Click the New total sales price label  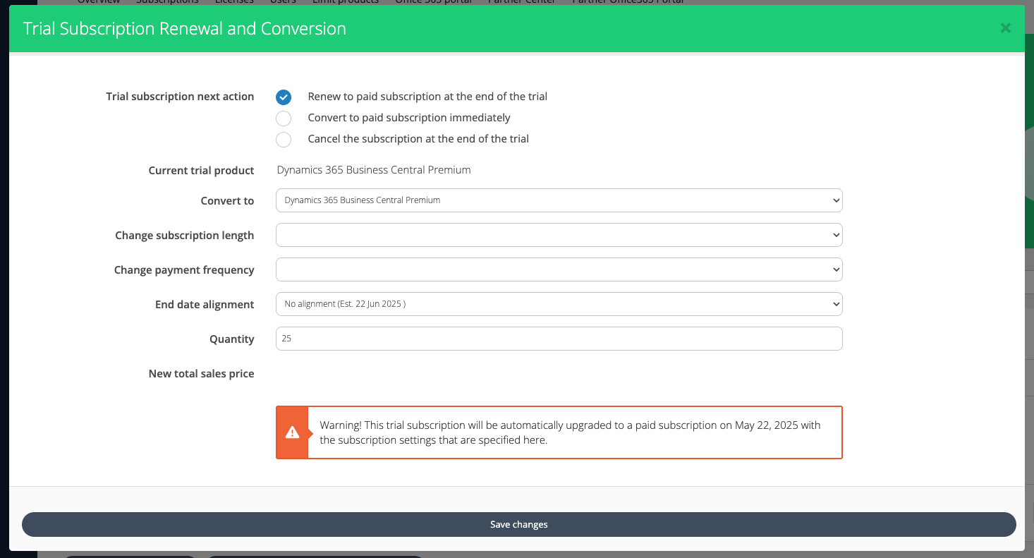click(x=201, y=374)
